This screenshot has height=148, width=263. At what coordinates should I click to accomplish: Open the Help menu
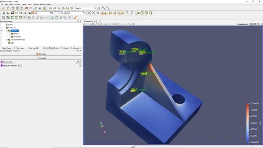click(x=49, y=5)
